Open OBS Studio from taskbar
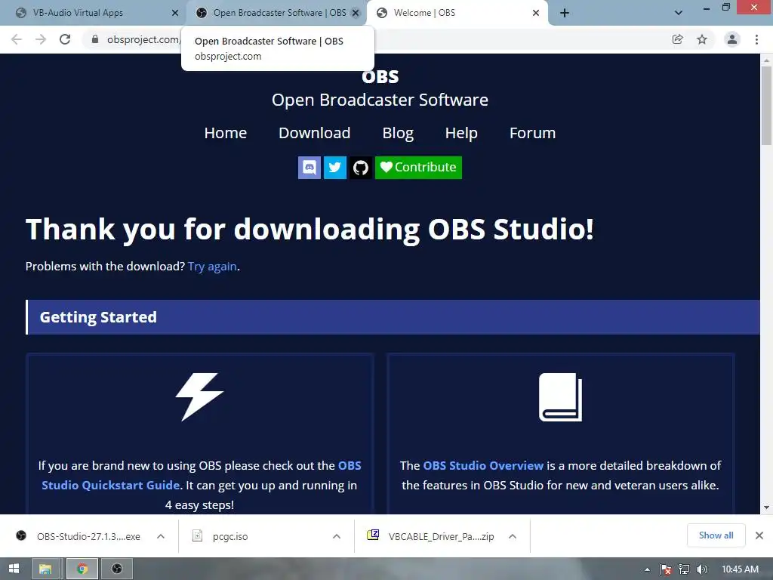Image resolution: width=773 pixels, height=580 pixels. coord(117,569)
